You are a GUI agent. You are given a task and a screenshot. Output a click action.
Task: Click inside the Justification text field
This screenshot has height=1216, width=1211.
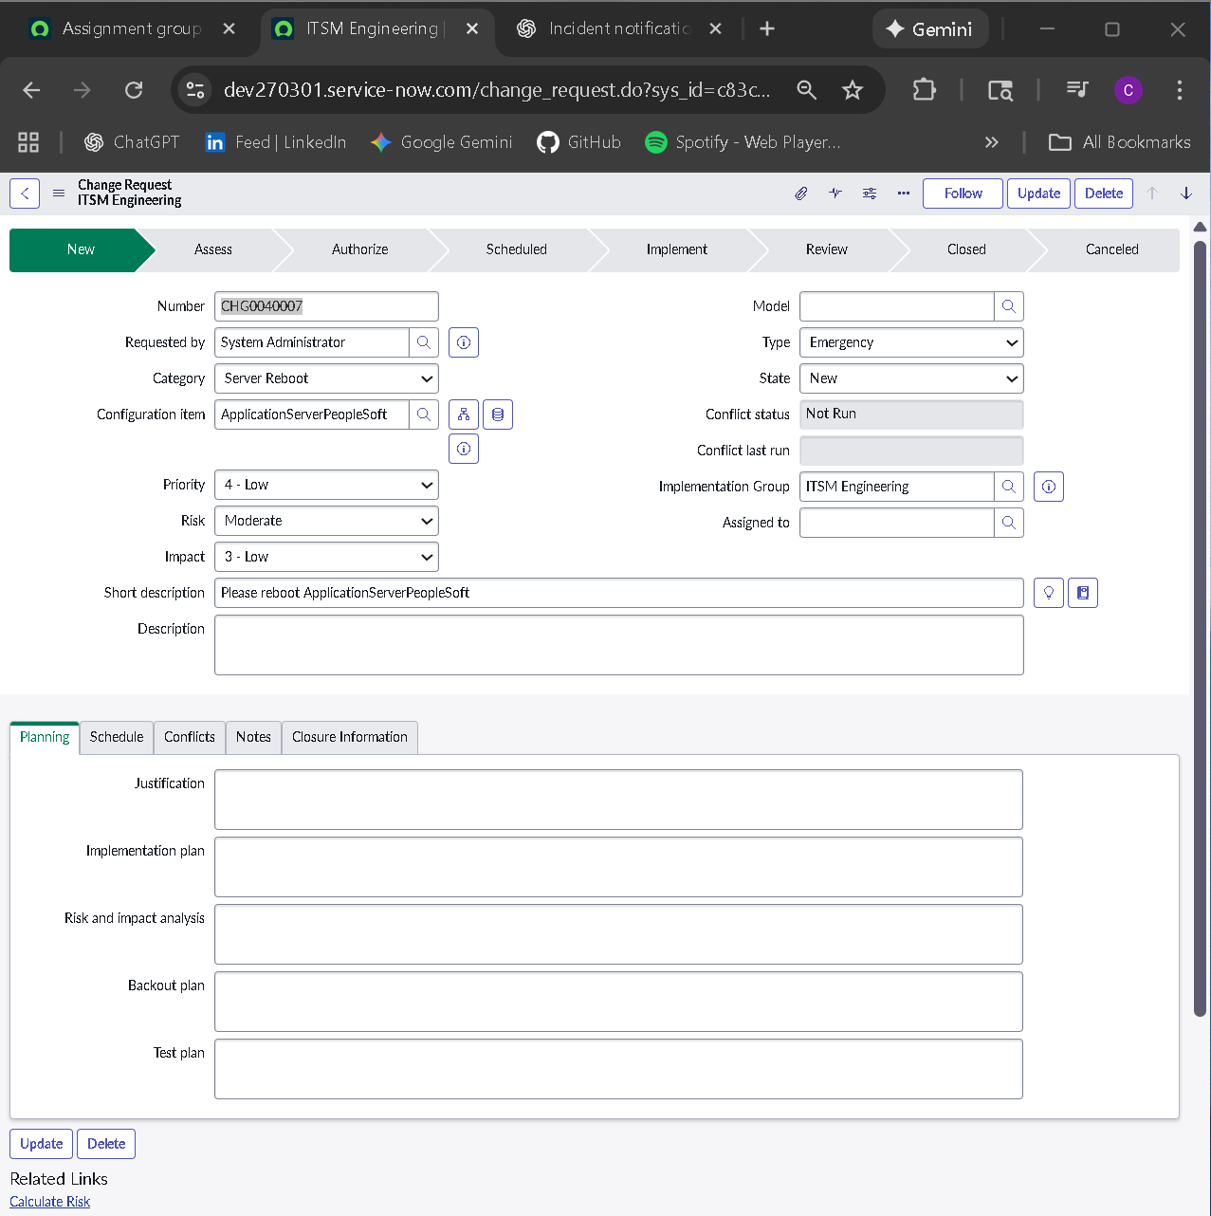(x=618, y=800)
